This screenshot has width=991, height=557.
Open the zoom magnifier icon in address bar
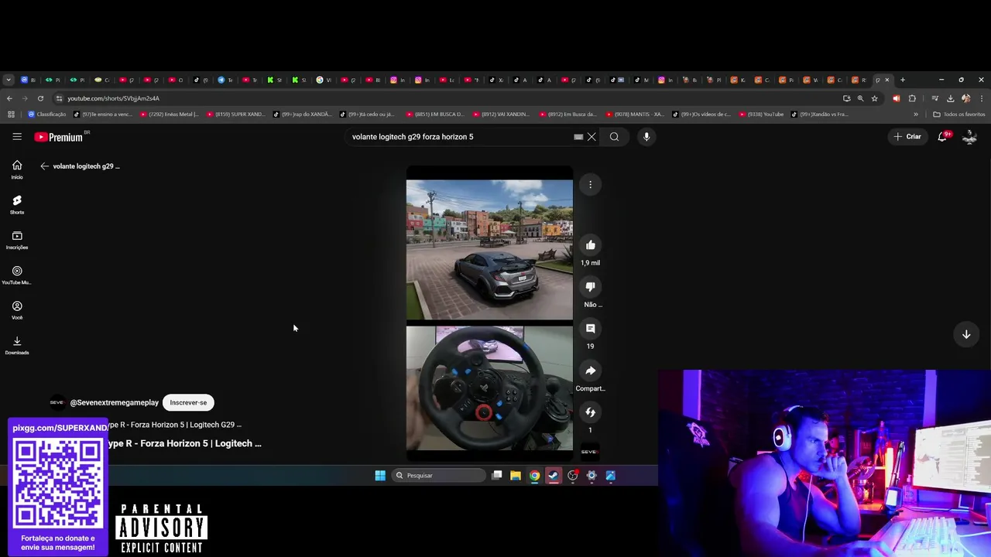(860, 98)
